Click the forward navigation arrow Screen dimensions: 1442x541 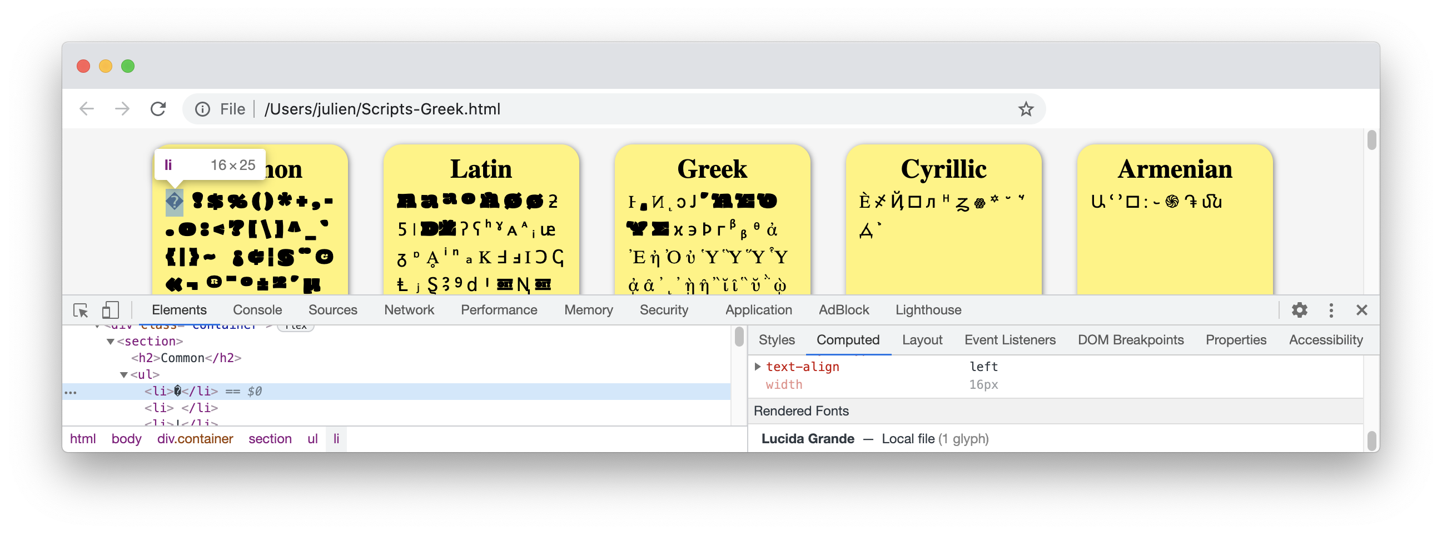click(x=122, y=109)
